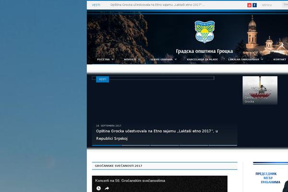The image size is (288, 192).
Task: Click the Grocka municipality coat of arms logo
Action: click(204, 32)
